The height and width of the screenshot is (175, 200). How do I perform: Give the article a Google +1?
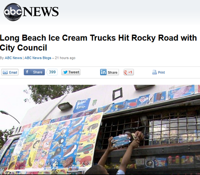(x=129, y=72)
